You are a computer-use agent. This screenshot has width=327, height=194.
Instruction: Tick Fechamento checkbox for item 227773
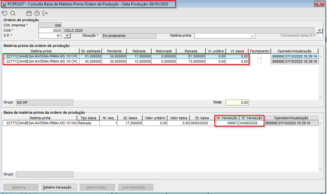pos(259,61)
